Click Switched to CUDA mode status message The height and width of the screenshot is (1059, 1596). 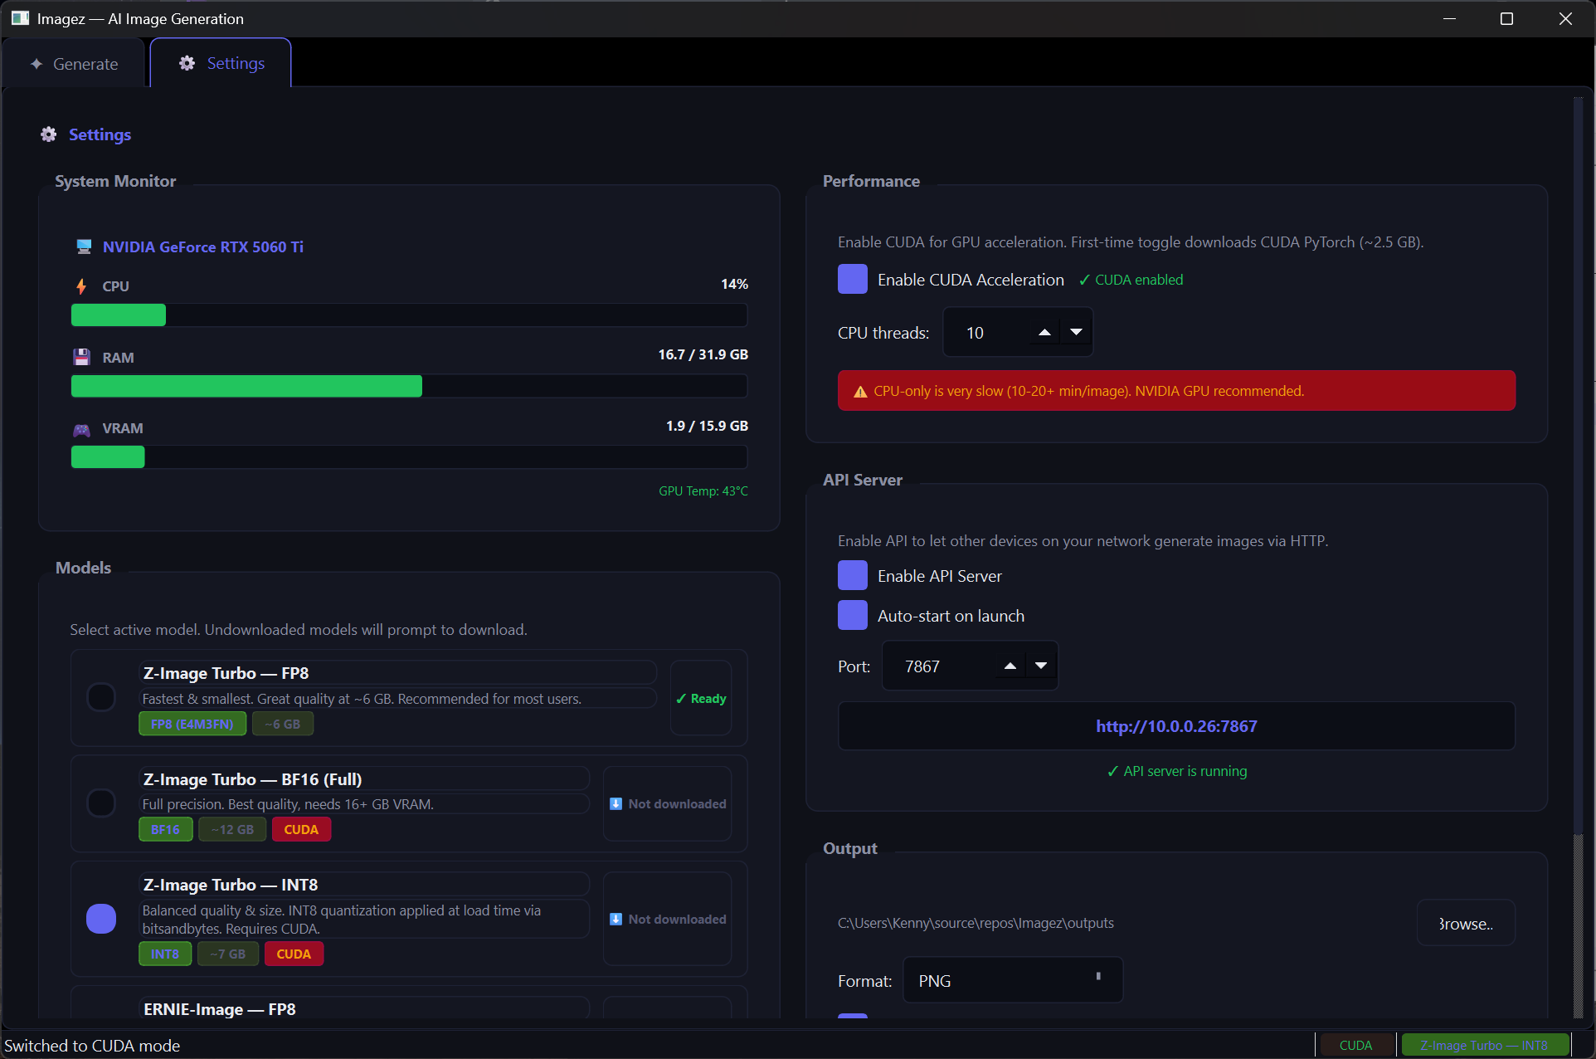(92, 1046)
